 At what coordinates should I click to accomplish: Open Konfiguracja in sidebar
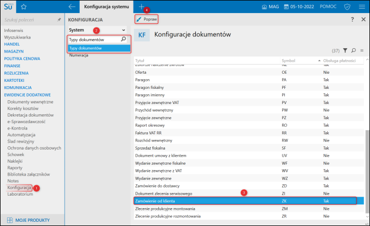(x=19, y=188)
